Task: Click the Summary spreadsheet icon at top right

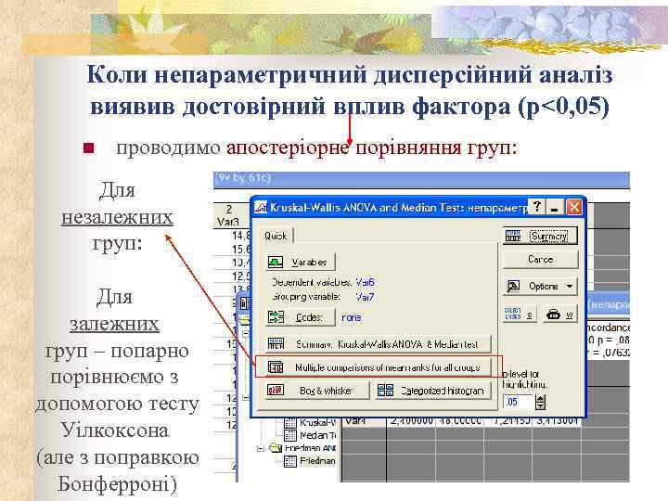Action: tap(513, 236)
